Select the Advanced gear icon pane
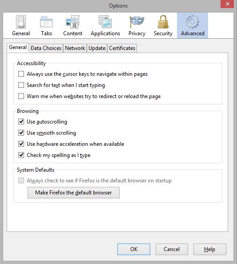Screen dimensions: 237x264 click(x=193, y=25)
